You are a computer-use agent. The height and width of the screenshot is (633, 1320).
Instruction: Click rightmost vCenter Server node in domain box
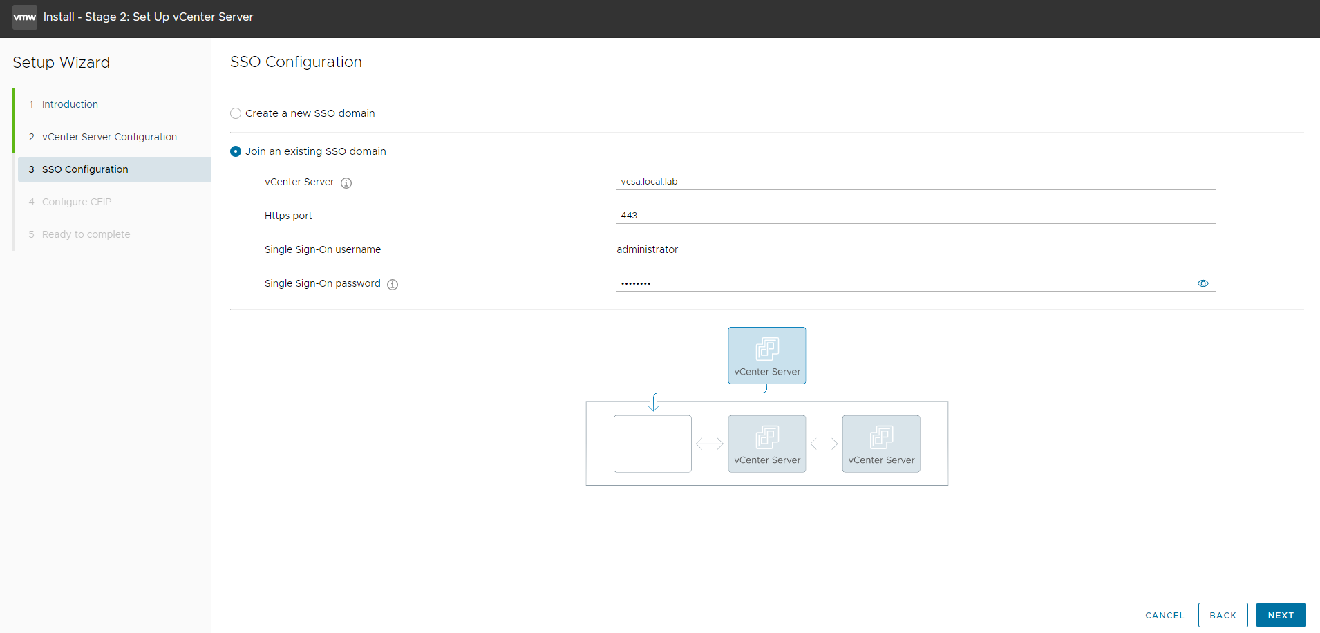click(881, 444)
